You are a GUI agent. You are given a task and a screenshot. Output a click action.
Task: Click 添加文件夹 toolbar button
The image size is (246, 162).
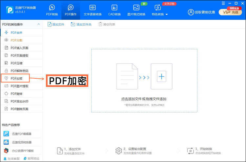pos(81,24)
